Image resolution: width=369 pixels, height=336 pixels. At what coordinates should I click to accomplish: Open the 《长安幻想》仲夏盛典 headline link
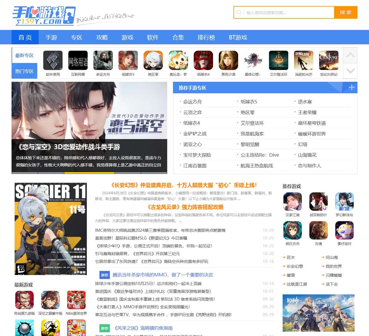[x=184, y=185]
